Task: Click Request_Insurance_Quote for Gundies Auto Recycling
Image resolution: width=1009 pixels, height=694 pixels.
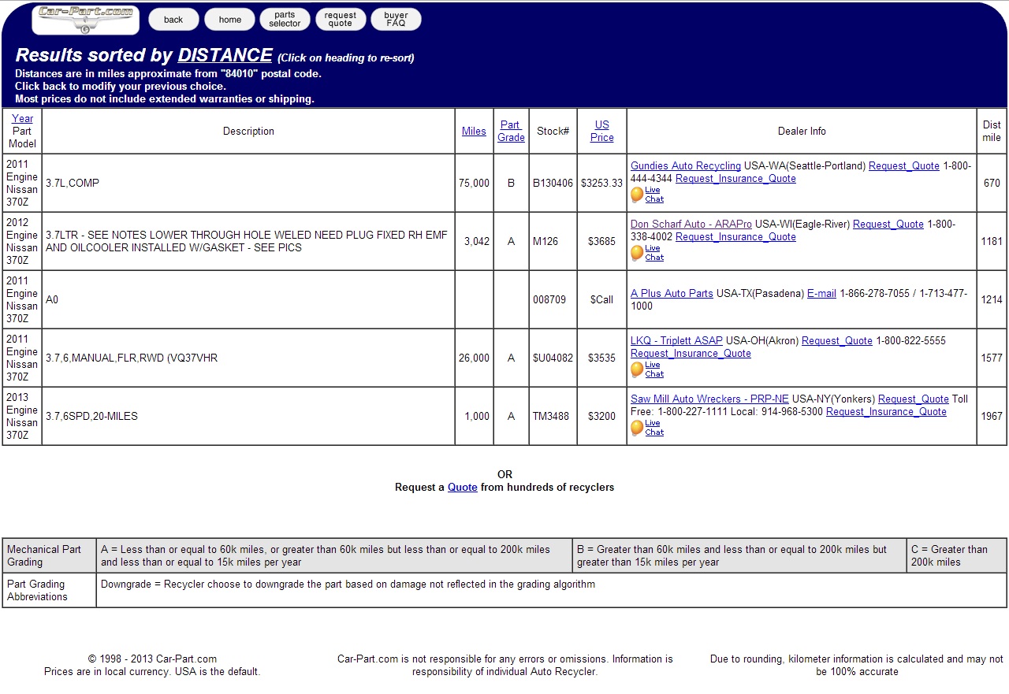Action: (x=735, y=179)
